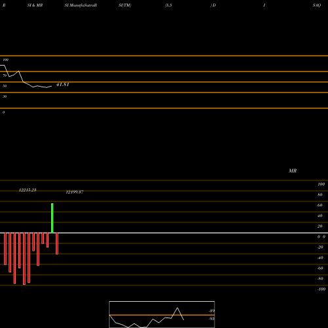Select the 41.81 RSI value label

[63, 85]
